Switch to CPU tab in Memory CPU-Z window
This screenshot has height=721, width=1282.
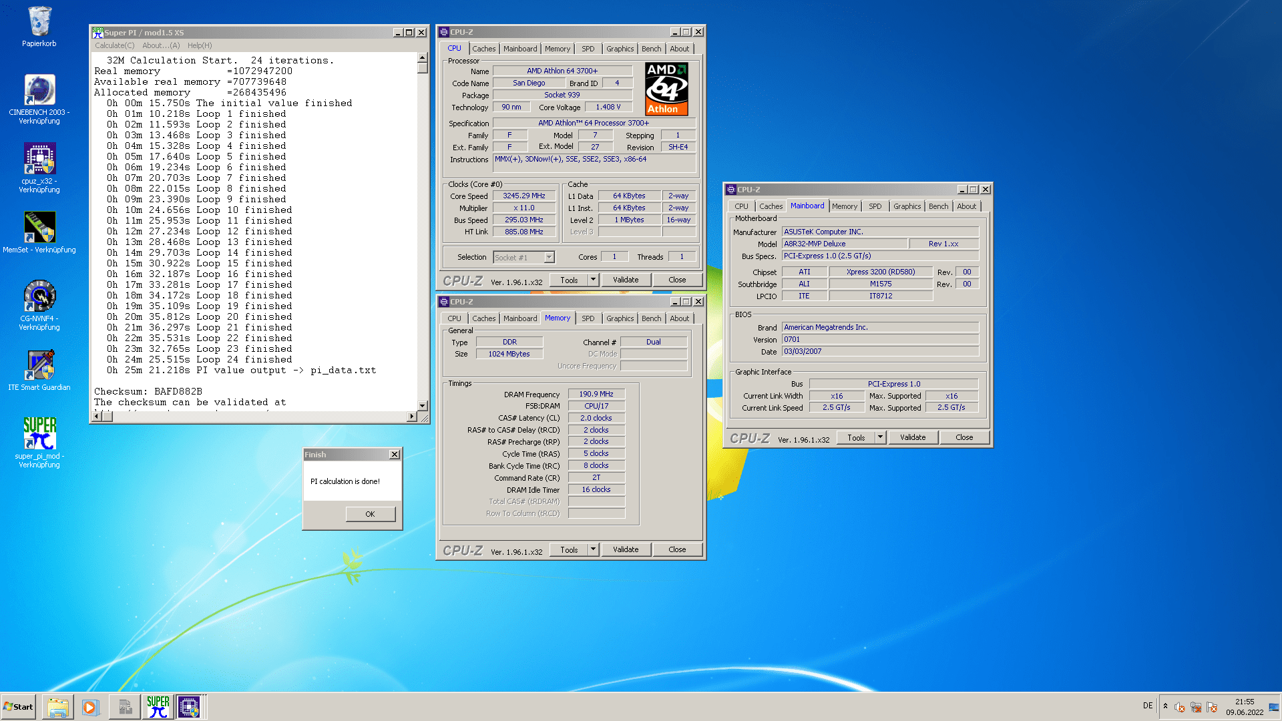[x=454, y=318]
